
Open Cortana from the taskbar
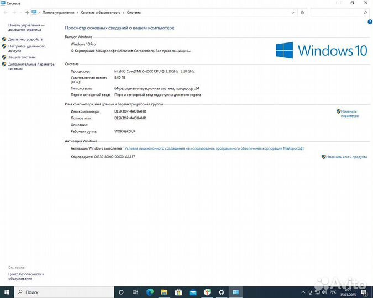click(121, 292)
